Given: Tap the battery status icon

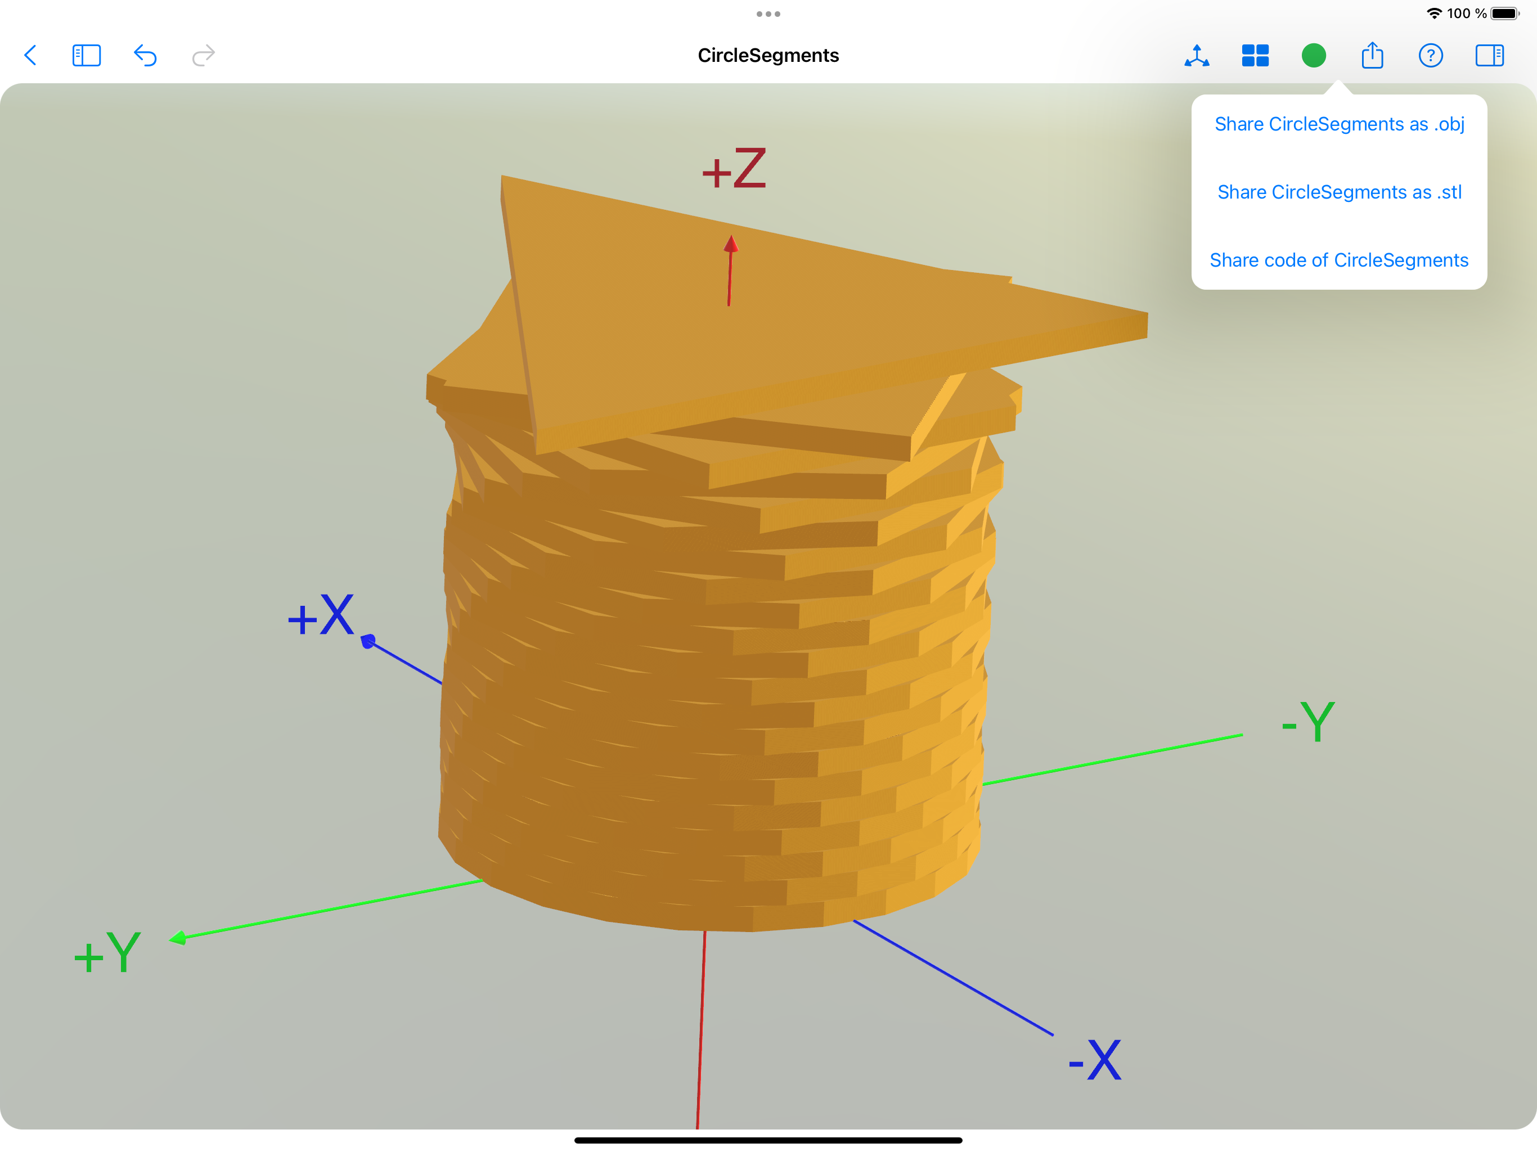Looking at the screenshot, I should point(1505,14).
